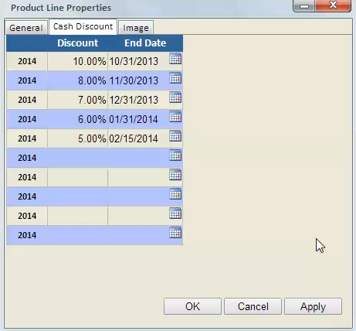Open calendar picker for 10/31/2013 row

coord(175,59)
